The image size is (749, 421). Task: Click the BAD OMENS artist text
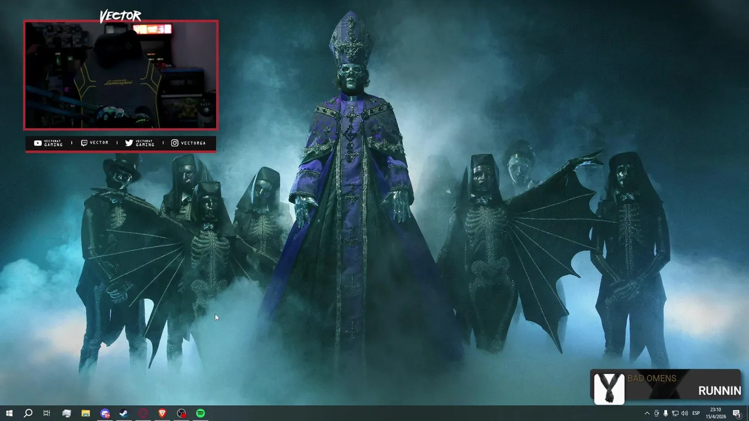(x=651, y=378)
